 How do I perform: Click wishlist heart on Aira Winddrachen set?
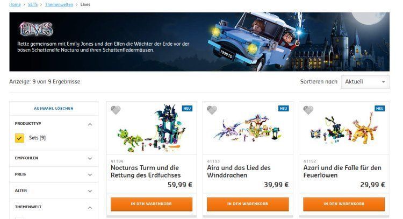click(212, 110)
